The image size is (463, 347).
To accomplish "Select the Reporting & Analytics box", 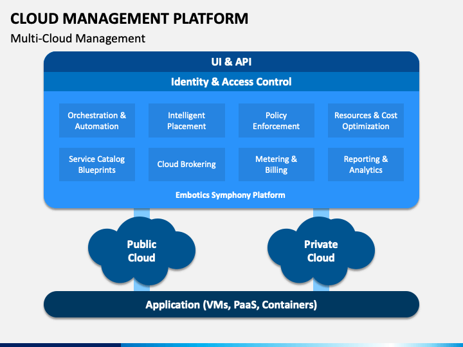I will click(x=366, y=165).
